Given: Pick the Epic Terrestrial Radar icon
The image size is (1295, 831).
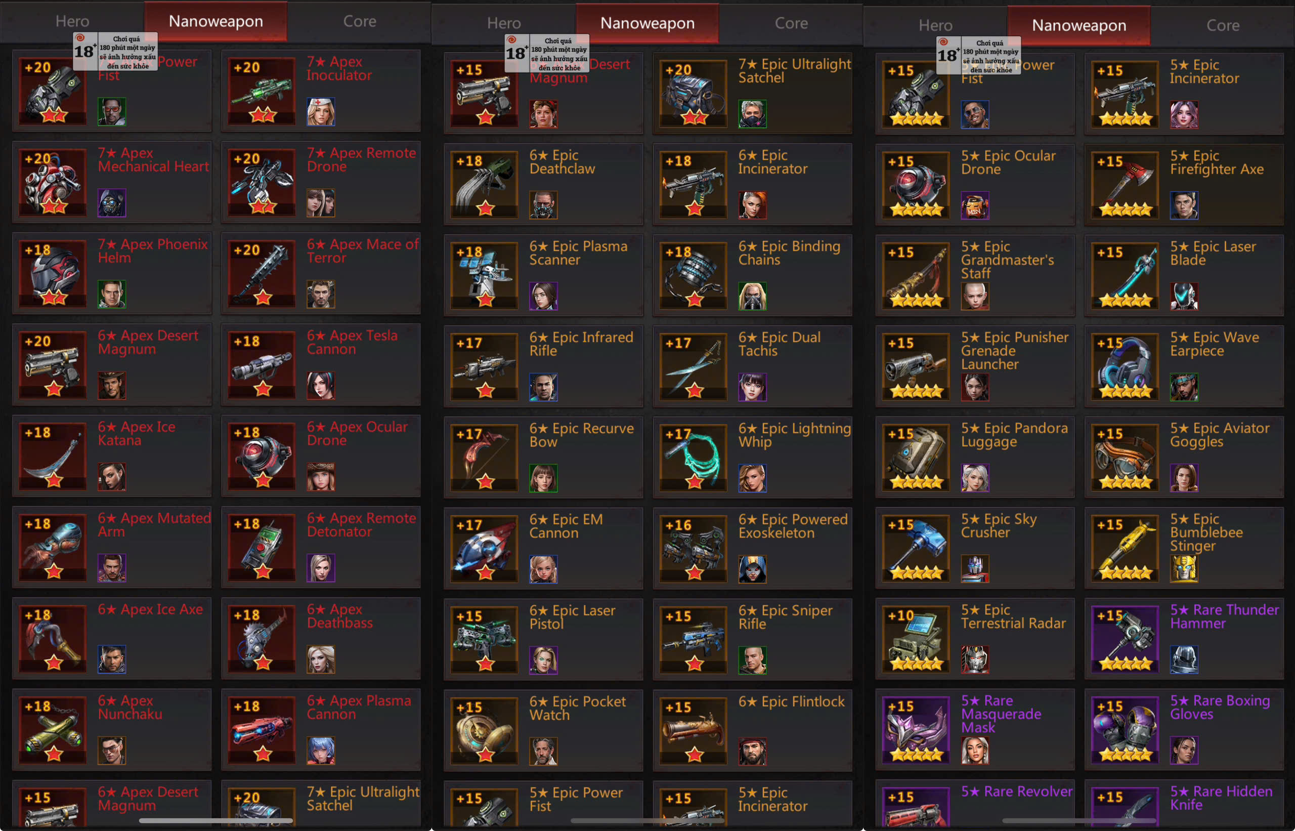Looking at the screenshot, I should click(915, 639).
